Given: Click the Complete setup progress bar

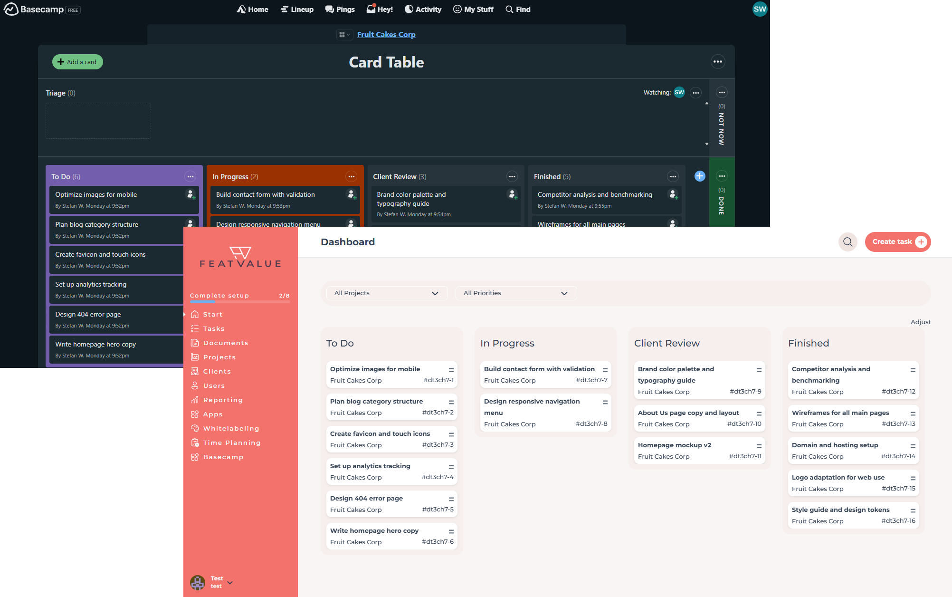Looking at the screenshot, I should coord(240,301).
